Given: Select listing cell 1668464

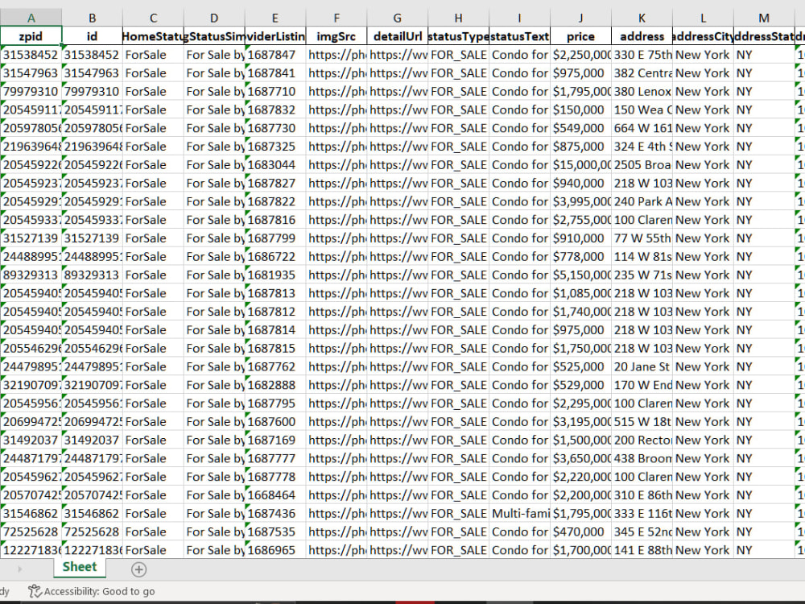Looking at the screenshot, I should [x=275, y=495].
